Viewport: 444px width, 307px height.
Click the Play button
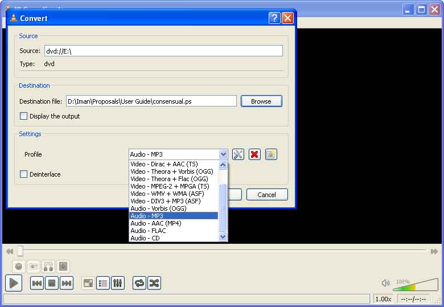14,283
